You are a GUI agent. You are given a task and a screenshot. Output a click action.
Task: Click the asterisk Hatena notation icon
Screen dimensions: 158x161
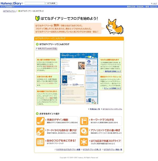(x=84, y=142)
